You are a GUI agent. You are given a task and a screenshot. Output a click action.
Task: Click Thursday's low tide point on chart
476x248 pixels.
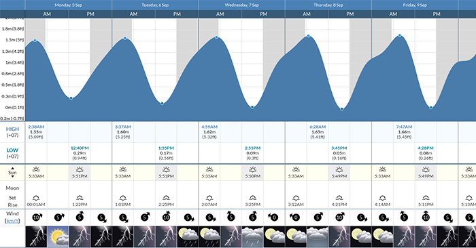pos(342,109)
